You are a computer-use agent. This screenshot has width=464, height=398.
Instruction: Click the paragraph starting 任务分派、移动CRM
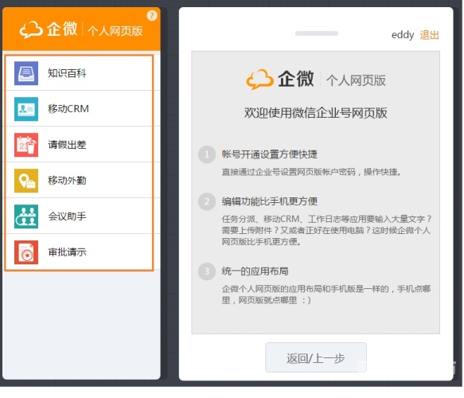[x=326, y=230]
